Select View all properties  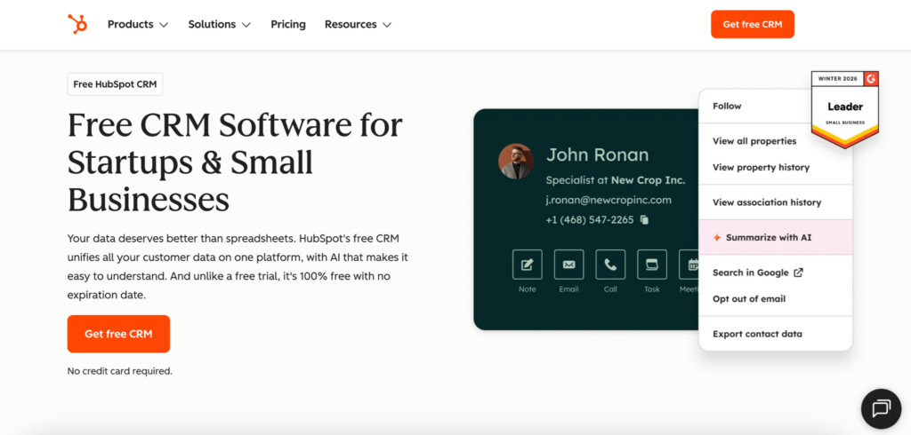[x=754, y=141]
